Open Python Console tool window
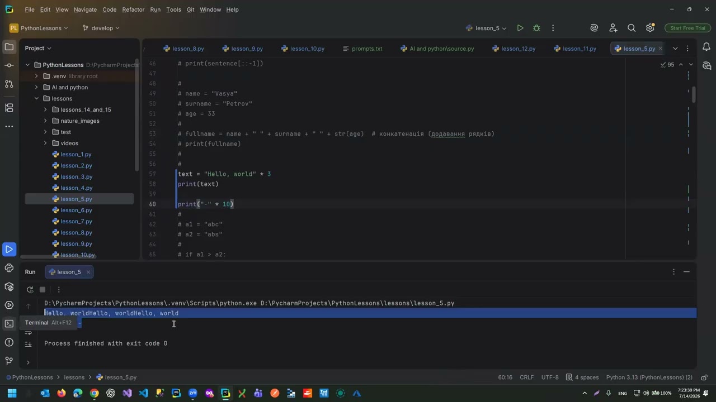The image size is (716, 402). pyautogui.click(x=9, y=268)
